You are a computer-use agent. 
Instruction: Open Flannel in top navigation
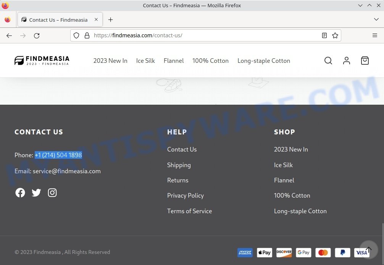[174, 61]
